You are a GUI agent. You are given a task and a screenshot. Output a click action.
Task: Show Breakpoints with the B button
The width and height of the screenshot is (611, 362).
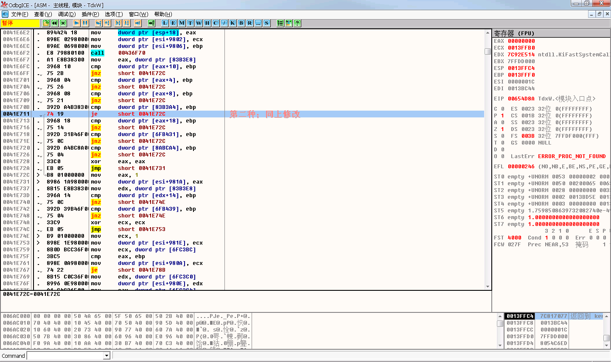point(241,23)
